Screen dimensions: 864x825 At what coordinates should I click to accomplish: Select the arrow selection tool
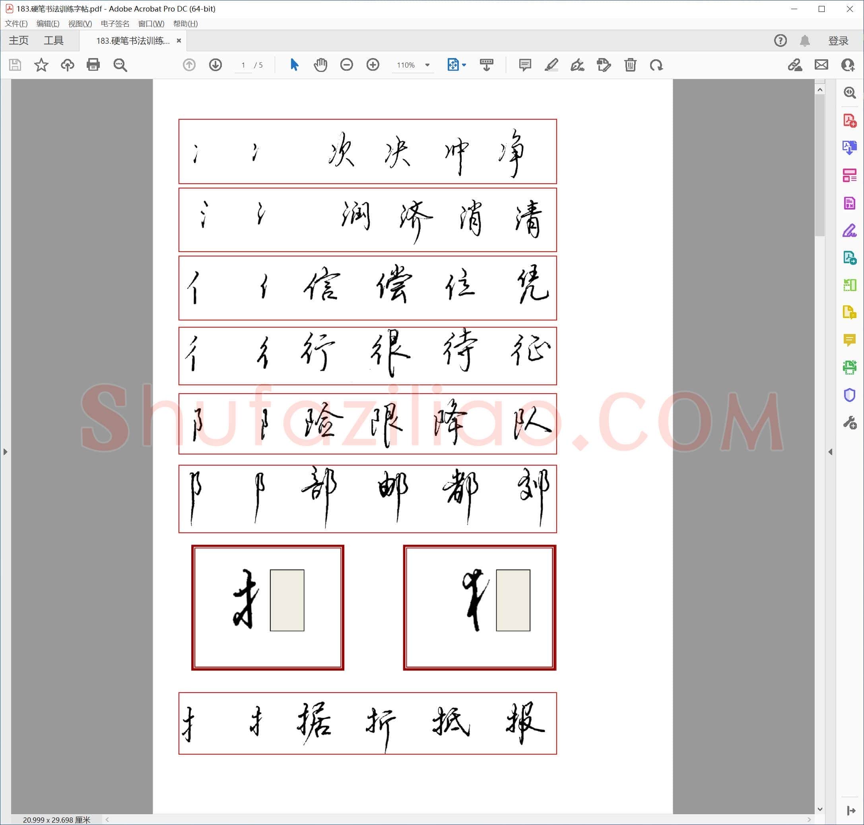point(294,65)
